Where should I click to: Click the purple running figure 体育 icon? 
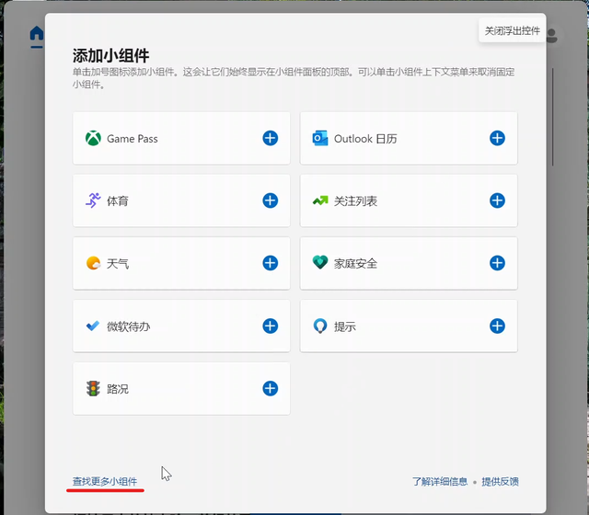(93, 200)
